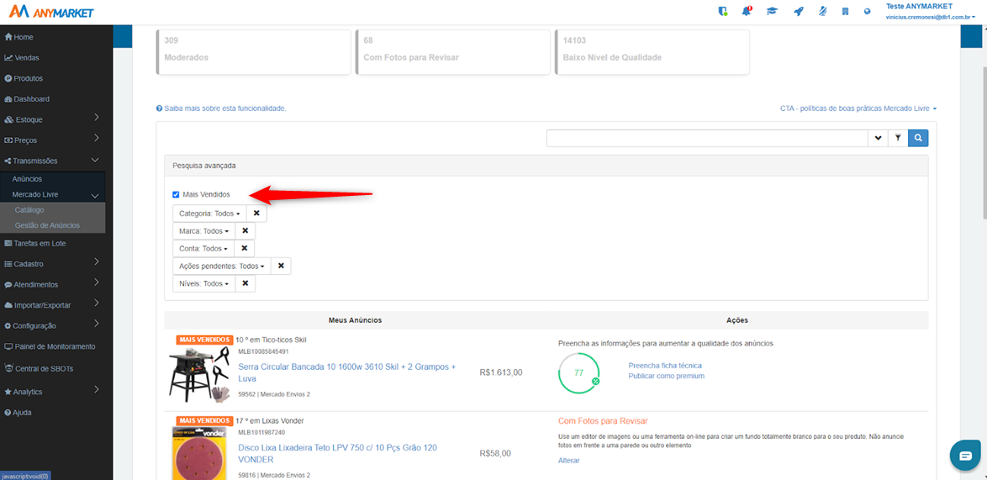Click the quality score 77 gauge
Image resolution: width=987 pixels, height=480 pixels.
click(579, 372)
